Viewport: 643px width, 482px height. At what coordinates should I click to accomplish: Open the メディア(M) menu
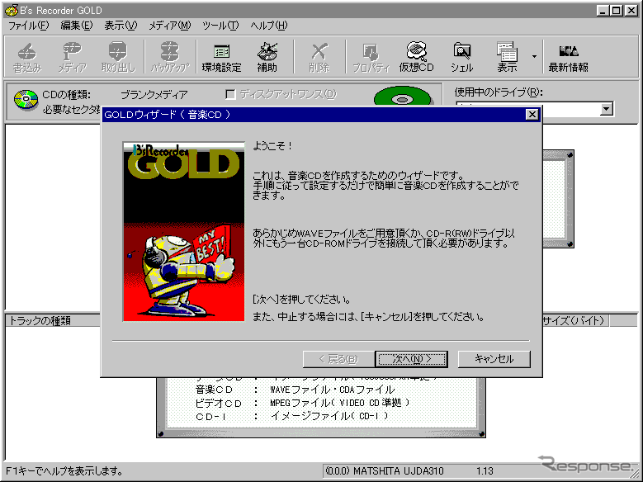click(169, 26)
